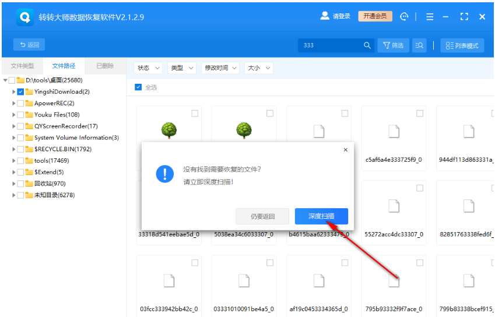495x317 pixels.
Task: Click the search field containing 333
Action: [x=331, y=45]
